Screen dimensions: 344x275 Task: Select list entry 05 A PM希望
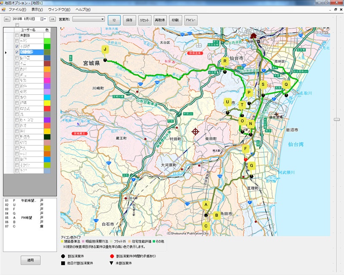tap(26, 218)
